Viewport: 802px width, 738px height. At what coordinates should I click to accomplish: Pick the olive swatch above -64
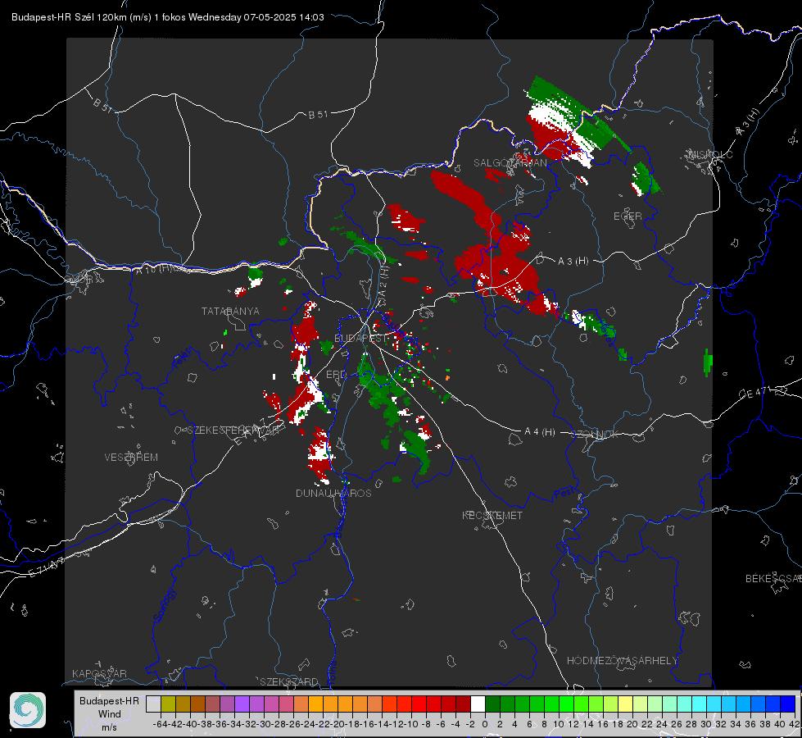[168, 704]
